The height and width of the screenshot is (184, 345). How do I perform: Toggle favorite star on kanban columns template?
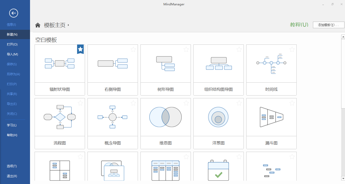(186, 157)
